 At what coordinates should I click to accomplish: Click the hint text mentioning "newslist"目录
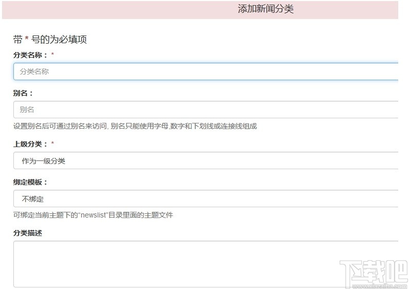93,215
